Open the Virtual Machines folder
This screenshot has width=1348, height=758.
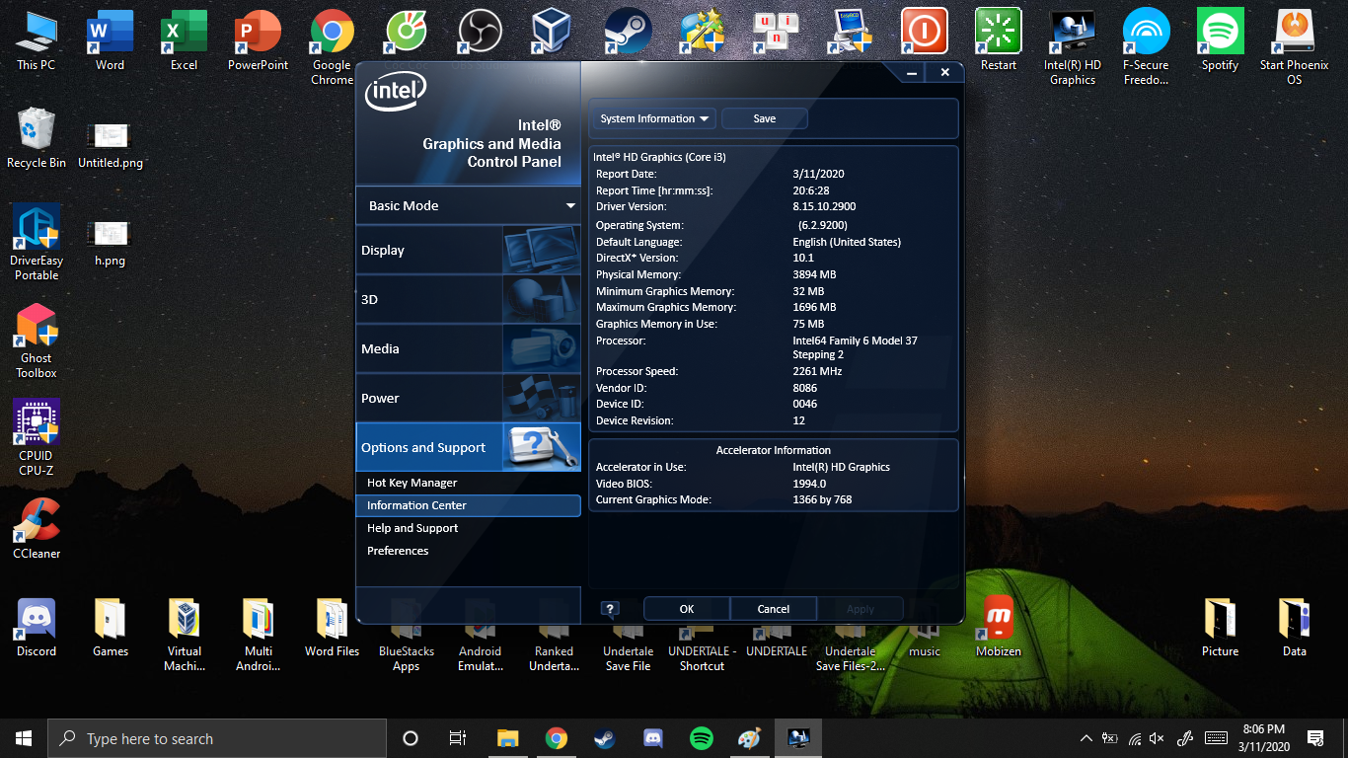(184, 635)
